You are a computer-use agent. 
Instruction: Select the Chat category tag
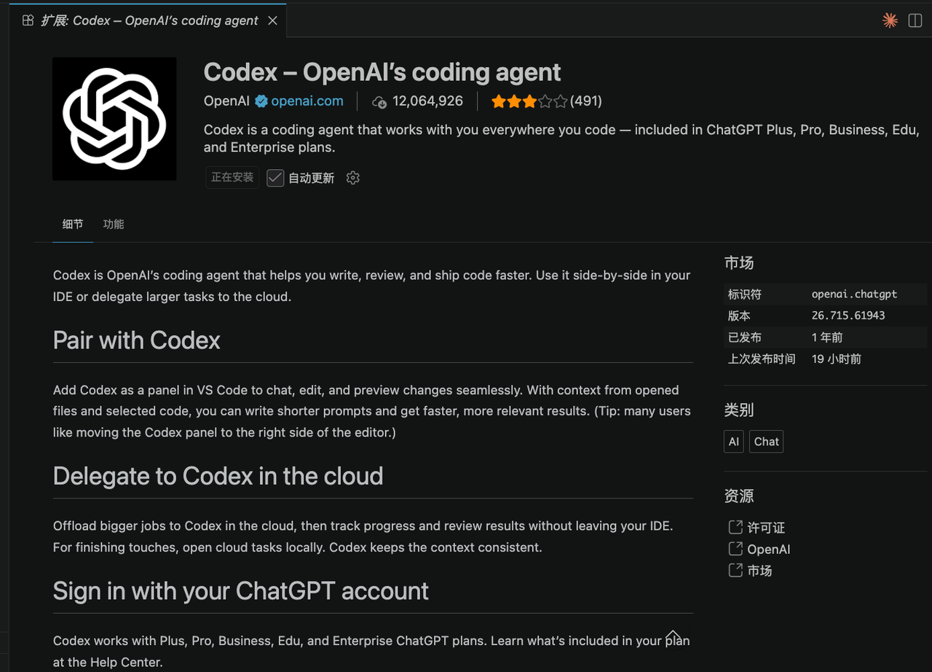click(x=766, y=442)
